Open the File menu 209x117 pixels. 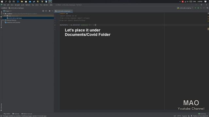click(5, 5)
